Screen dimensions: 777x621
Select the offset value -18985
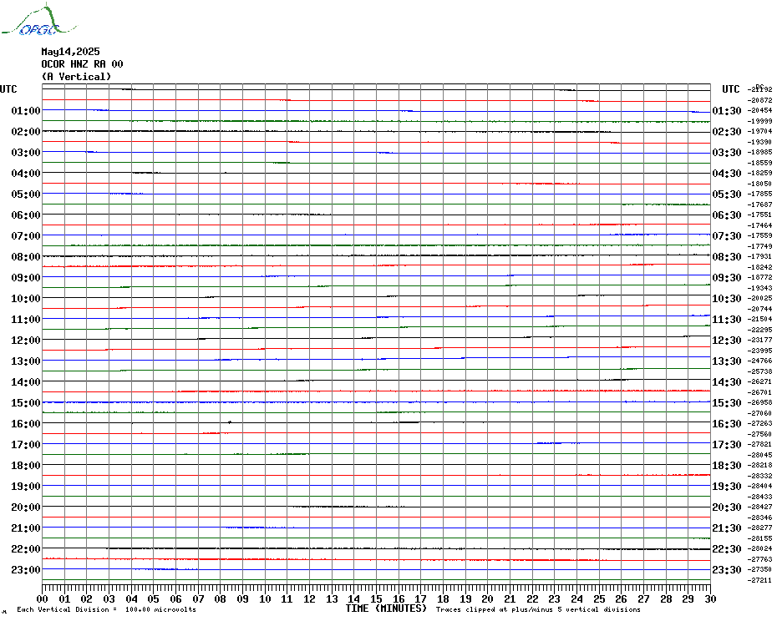point(759,152)
